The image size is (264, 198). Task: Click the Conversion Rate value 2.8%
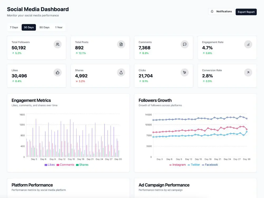pos(208,76)
